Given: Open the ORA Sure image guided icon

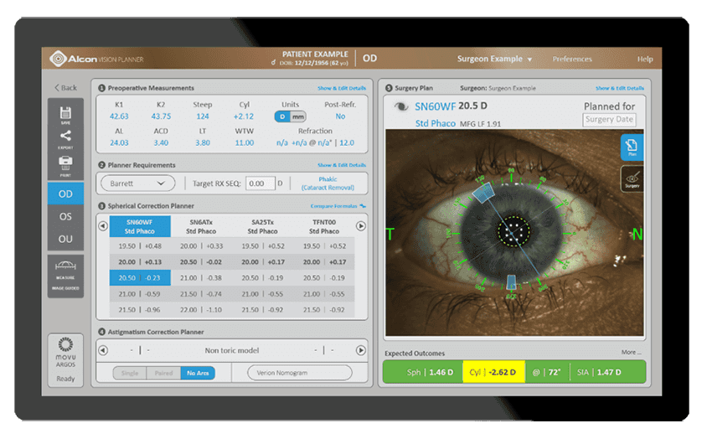Looking at the screenshot, I should point(65,276).
